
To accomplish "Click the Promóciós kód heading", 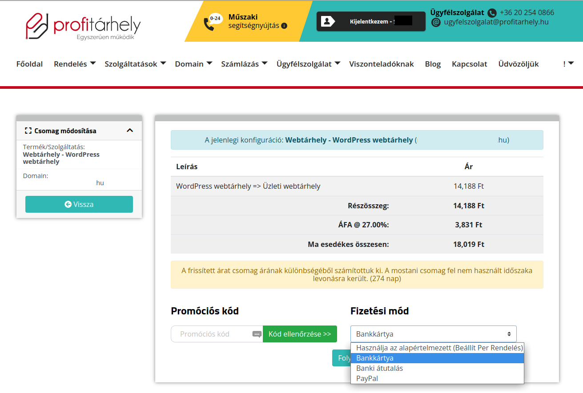I will point(205,311).
